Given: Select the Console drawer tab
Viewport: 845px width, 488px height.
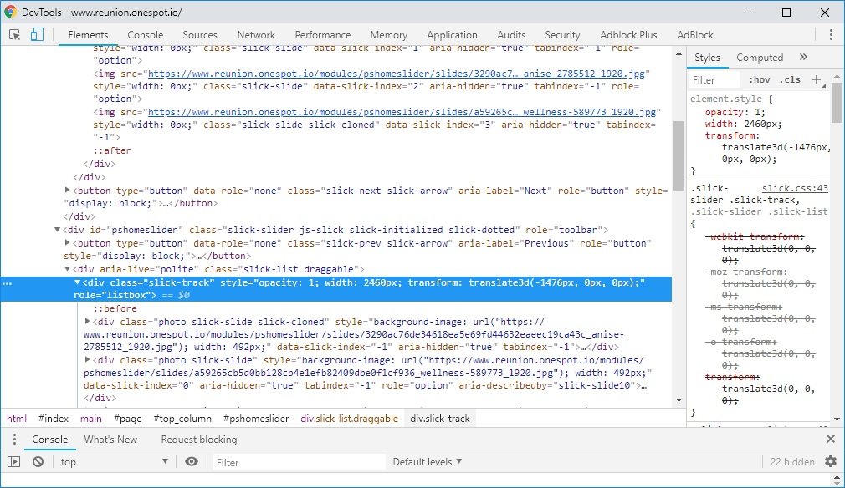Looking at the screenshot, I should pos(49,439).
